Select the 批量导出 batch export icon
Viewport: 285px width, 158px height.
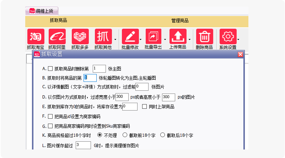(x=154, y=36)
